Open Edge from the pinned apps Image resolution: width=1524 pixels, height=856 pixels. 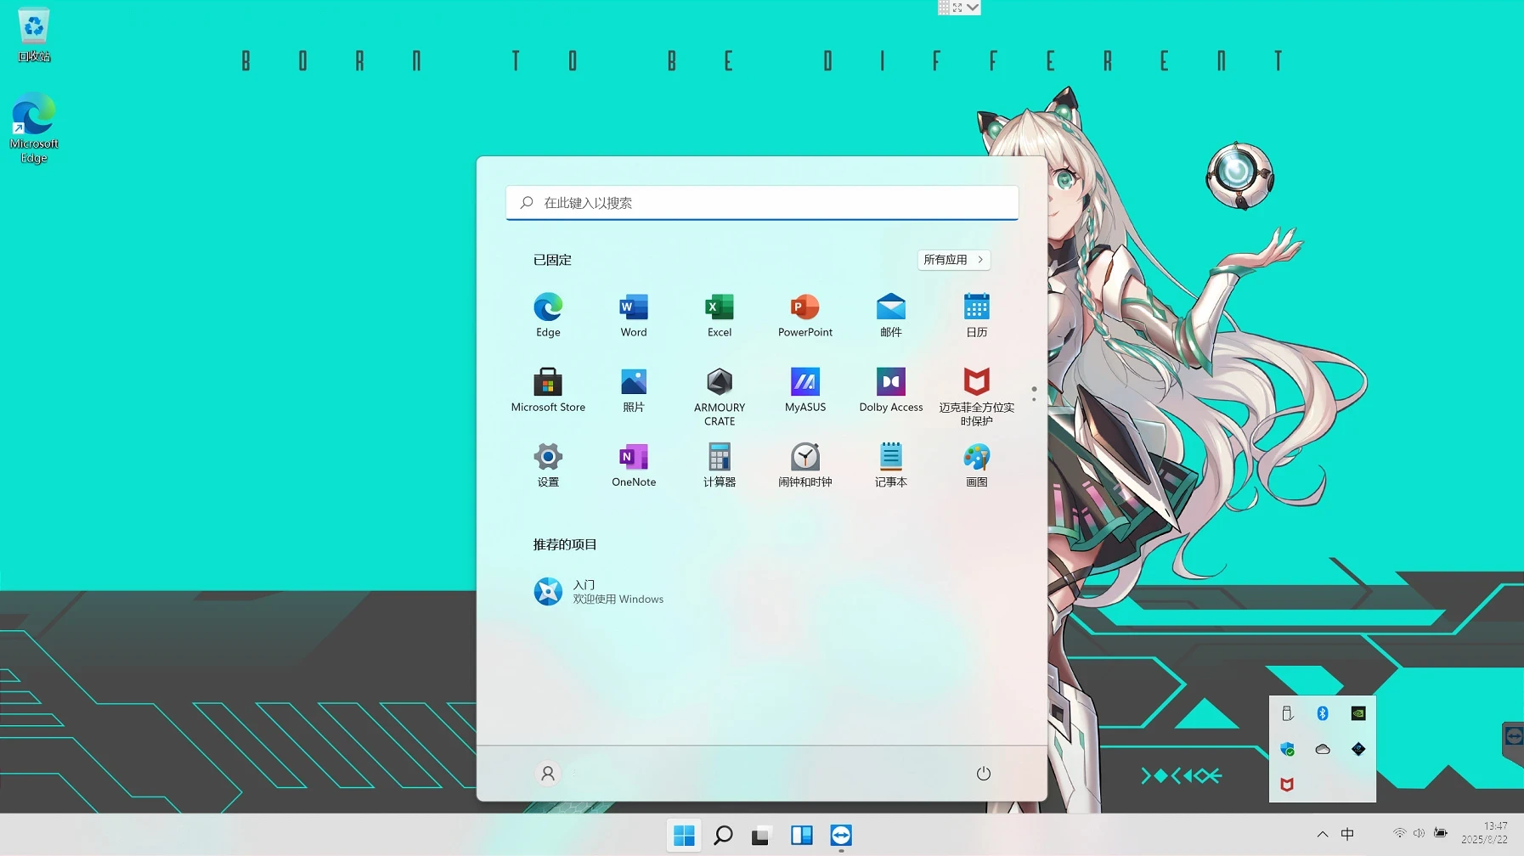(548, 315)
